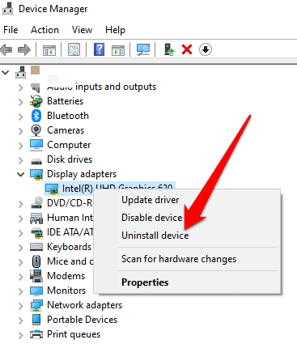Click the Device Manager title bar icon
This screenshot has height=348, width=297.
(8, 8)
